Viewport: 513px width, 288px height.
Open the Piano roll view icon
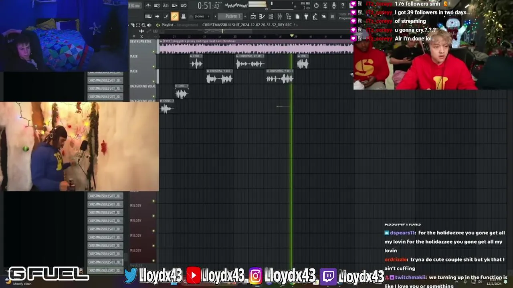coord(262,16)
